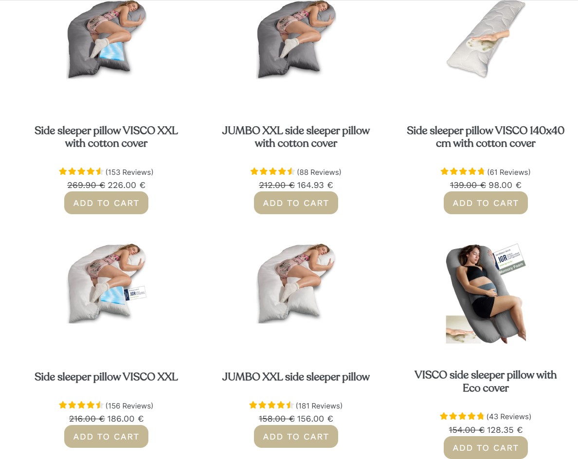Add JUMBO XXL pillow with cotton cover to cart
Image resolution: width=578 pixels, height=459 pixels.
coord(296,203)
